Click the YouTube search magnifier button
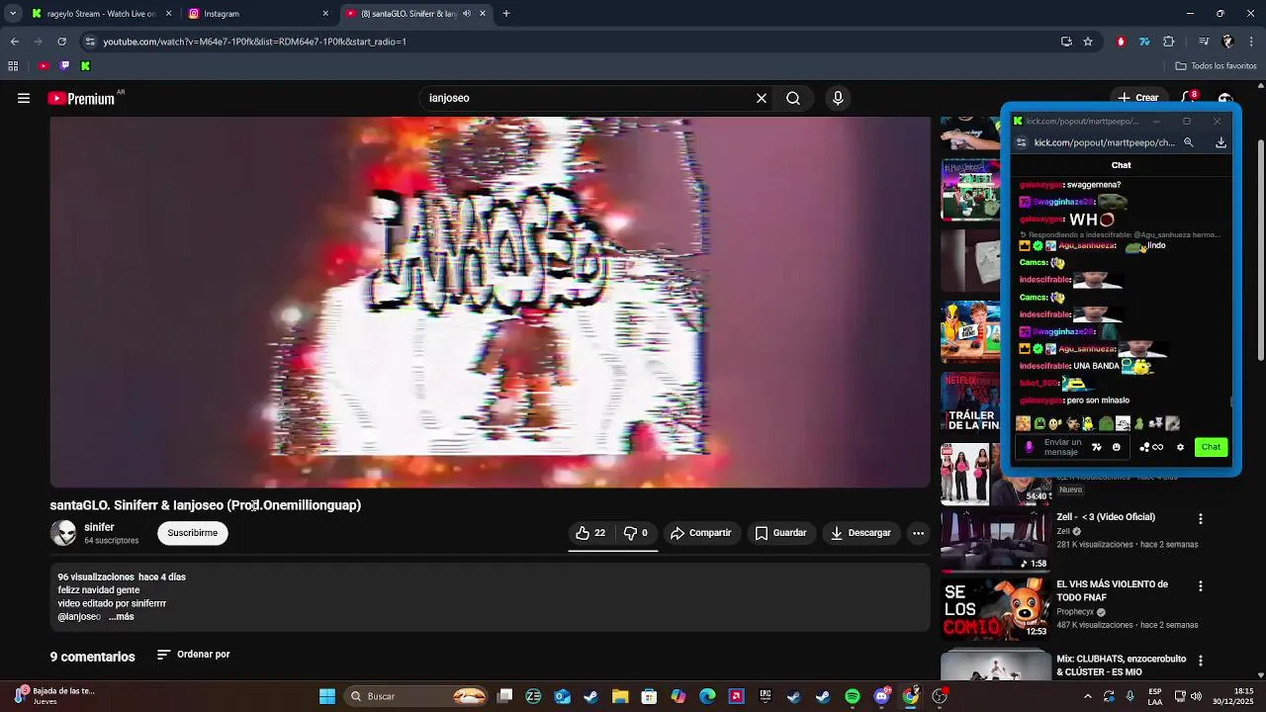Image resolution: width=1266 pixels, height=712 pixels. click(793, 98)
